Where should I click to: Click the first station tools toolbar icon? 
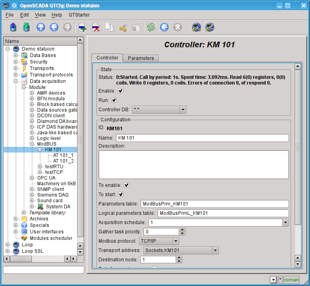(x=196, y=27)
